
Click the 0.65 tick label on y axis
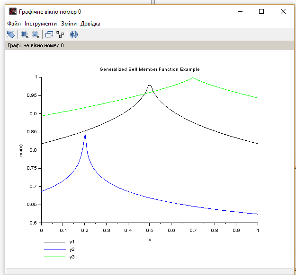(x=32, y=205)
